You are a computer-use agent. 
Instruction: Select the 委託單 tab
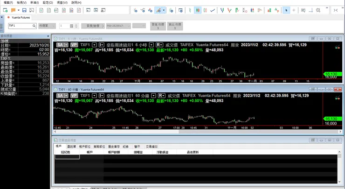pos(71,147)
